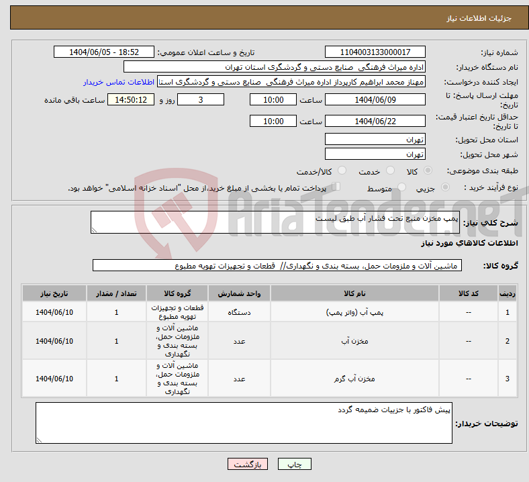This screenshot has width=529, height=482.
Task: Click the unit cell عدد in the مخزن آب گرم row
Action: click(239, 379)
